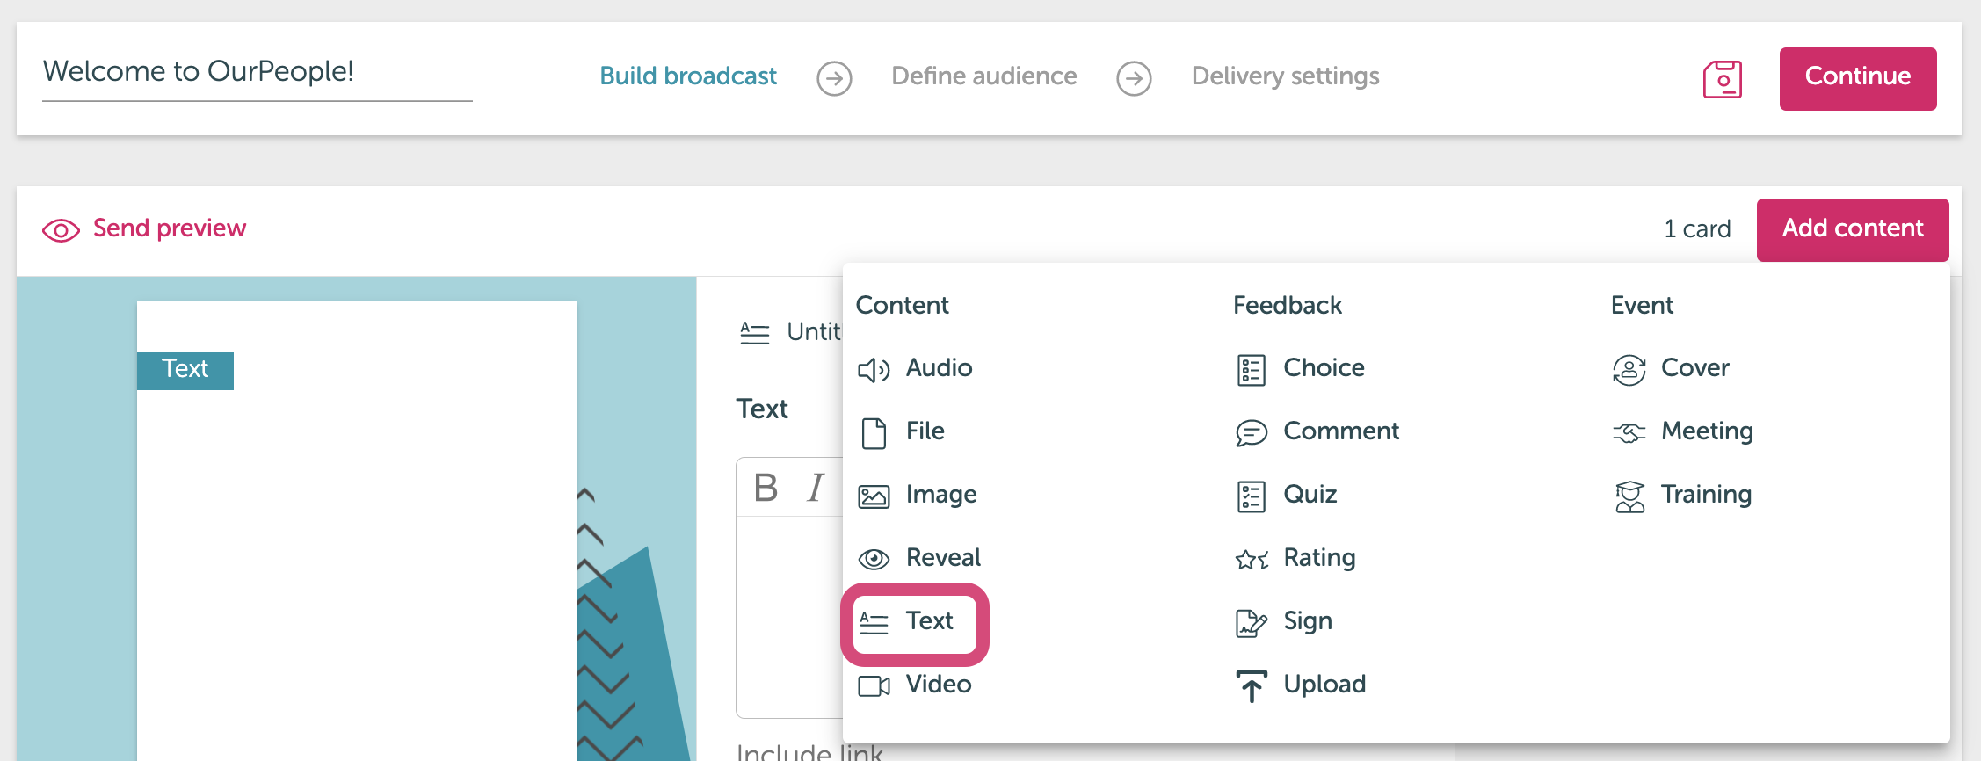Click arrow icon after Define audience
1981x761 pixels.
1134,79
